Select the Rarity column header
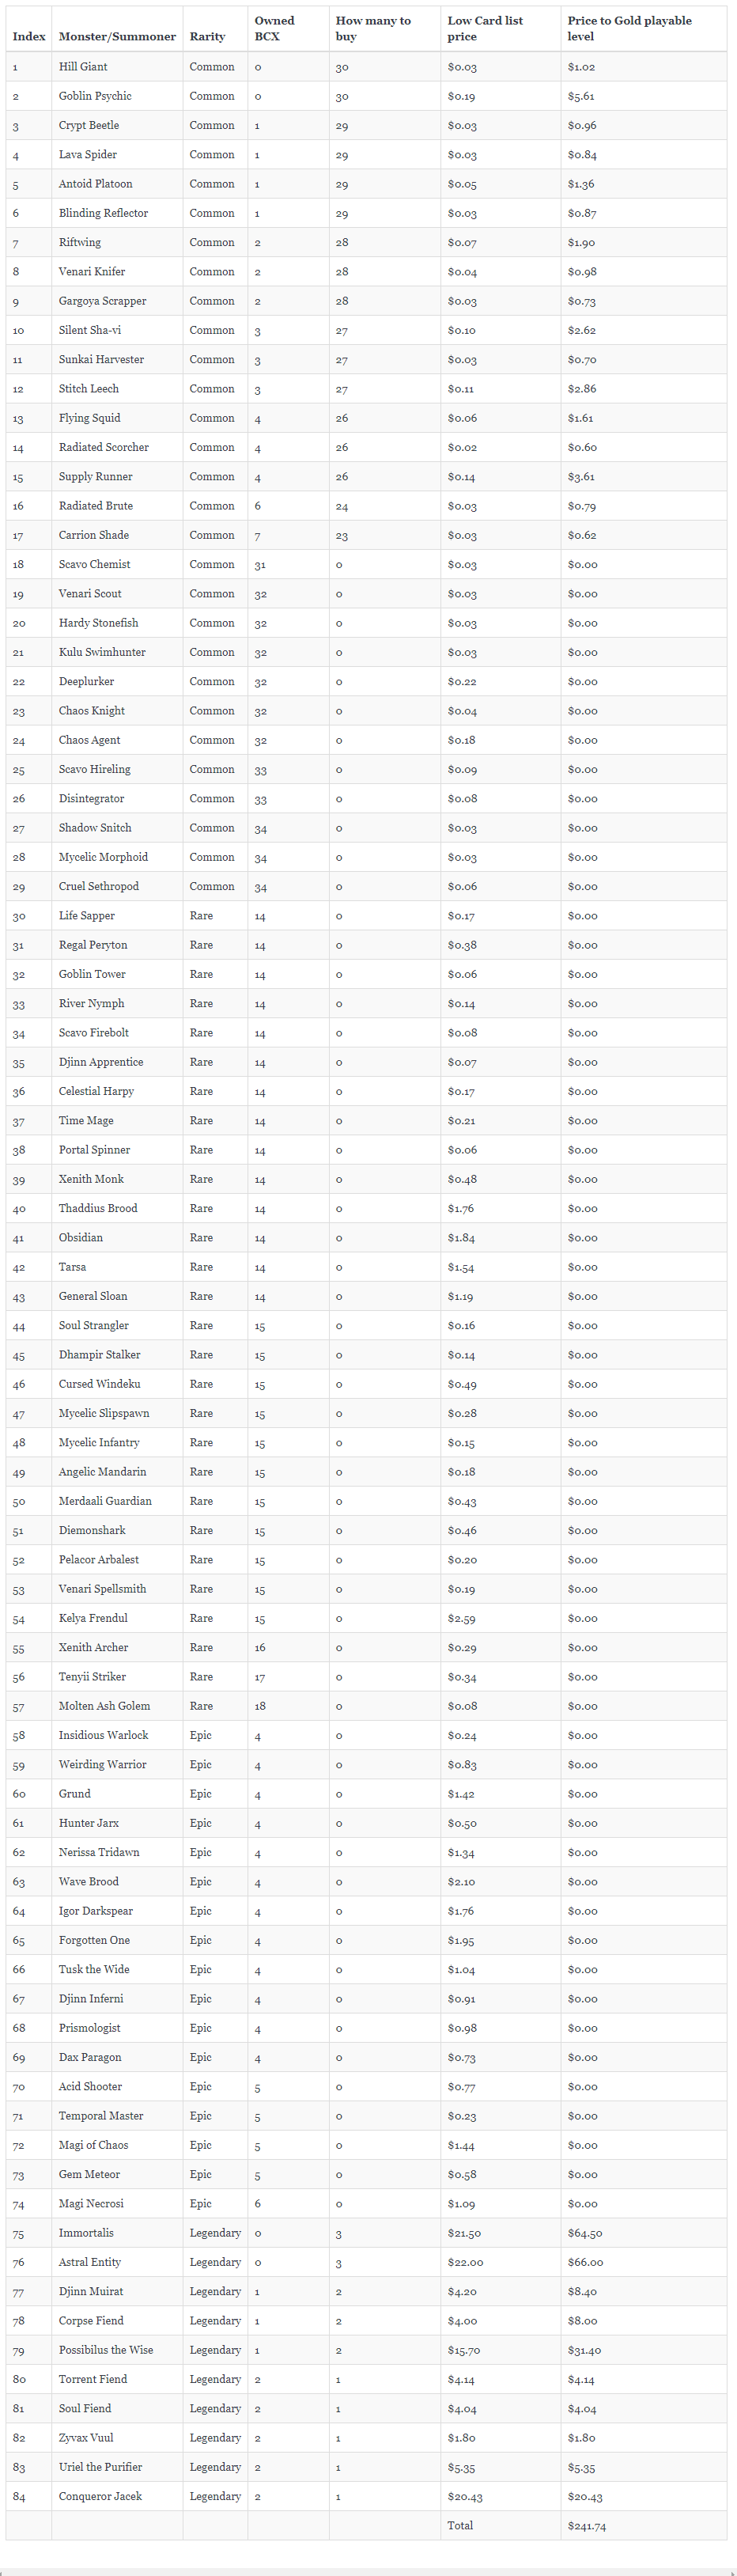737x2576 pixels. pos(207,36)
